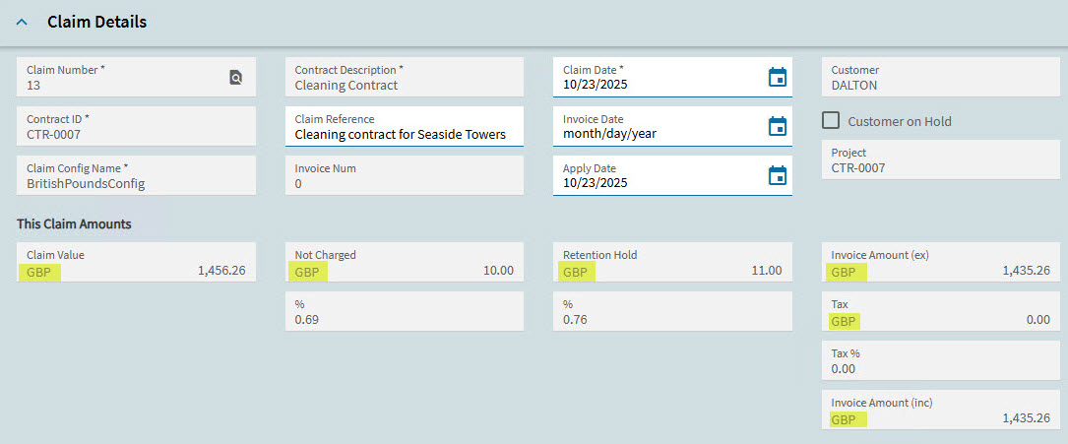Open the Apply Date calendar picker
The height and width of the screenshot is (444, 1068).
coord(778,175)
